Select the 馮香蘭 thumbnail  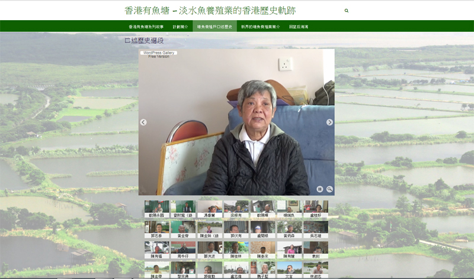click(x=210, y=209)
